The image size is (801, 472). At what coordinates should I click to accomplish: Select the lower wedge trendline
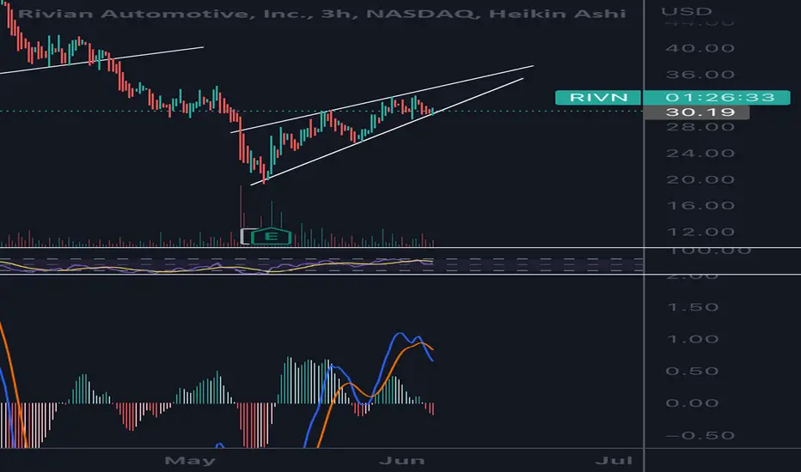(388, 131)
